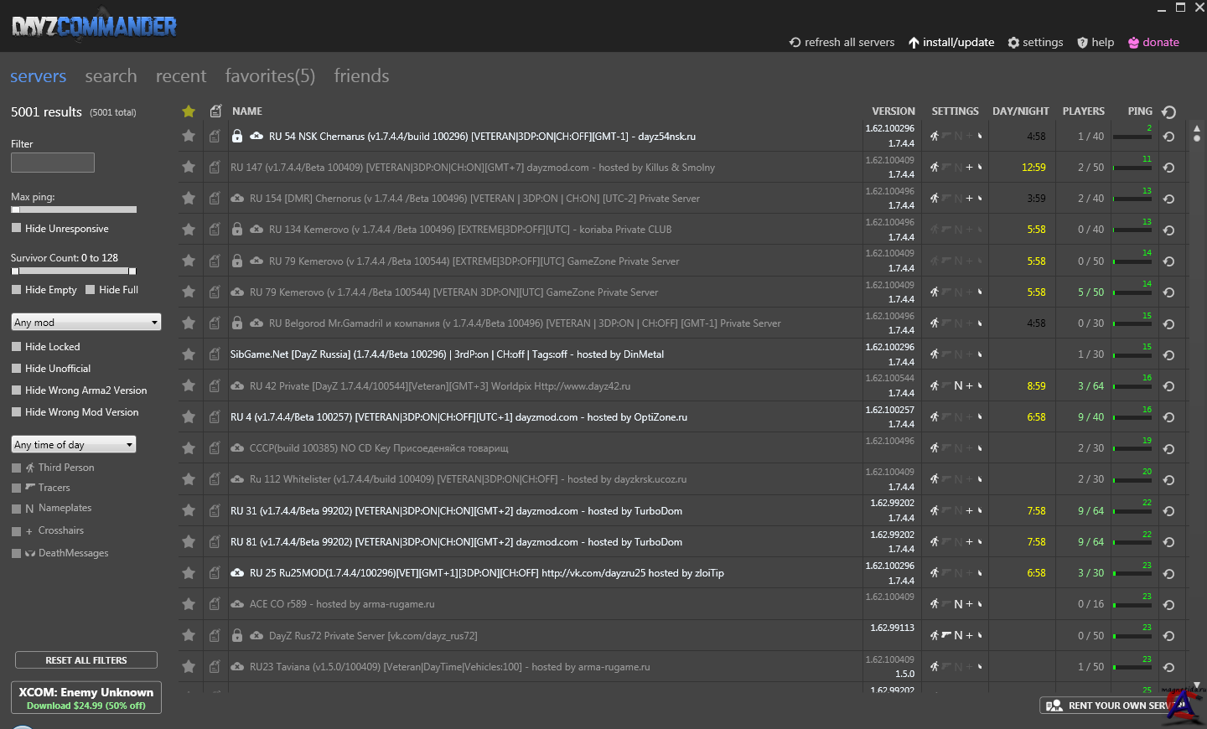Open the Any mod dropdown

coord(85,323)
